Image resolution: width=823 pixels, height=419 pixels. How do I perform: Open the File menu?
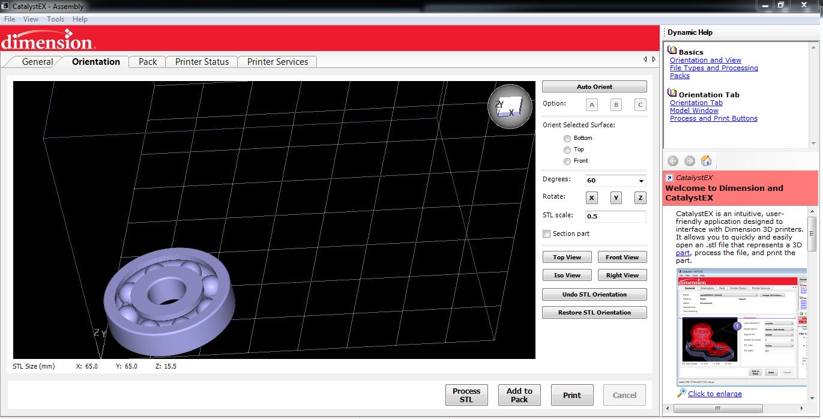pos(10,19)
